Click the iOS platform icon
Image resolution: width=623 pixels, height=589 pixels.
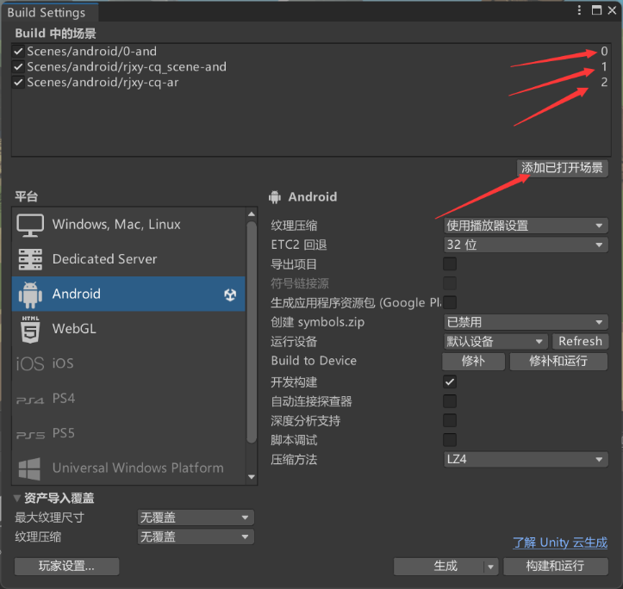(x=30, y=363)
